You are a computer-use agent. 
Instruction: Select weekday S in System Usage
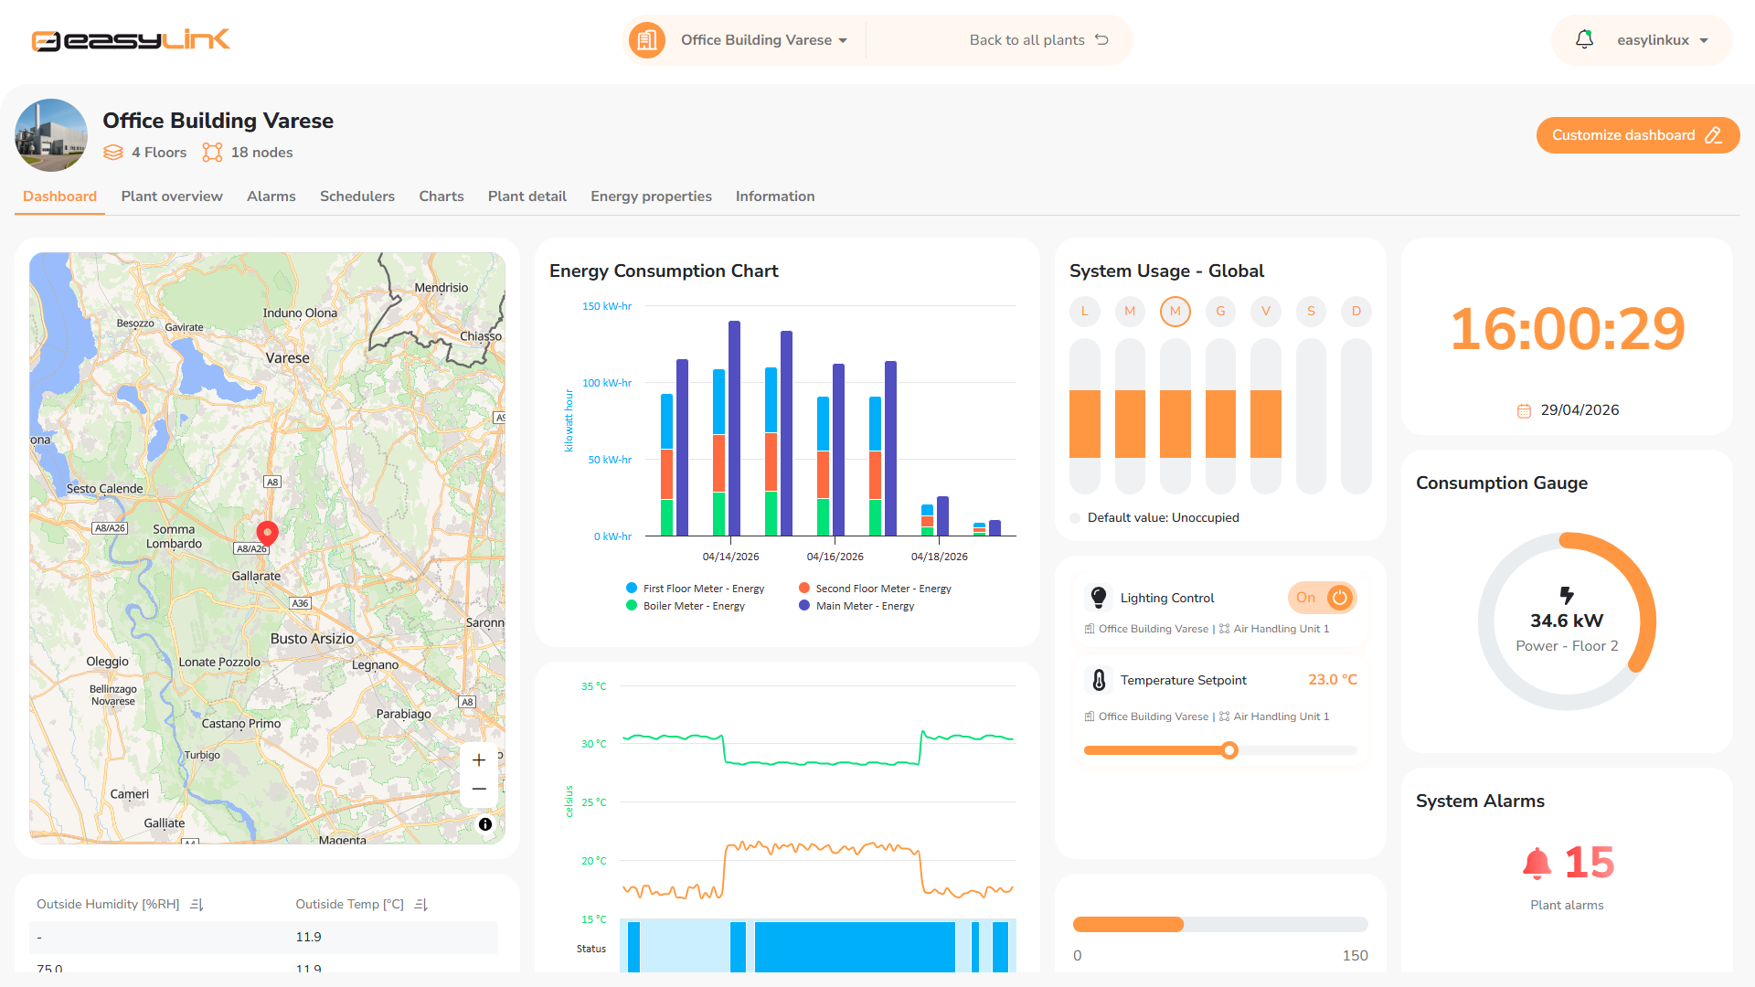1311,312
